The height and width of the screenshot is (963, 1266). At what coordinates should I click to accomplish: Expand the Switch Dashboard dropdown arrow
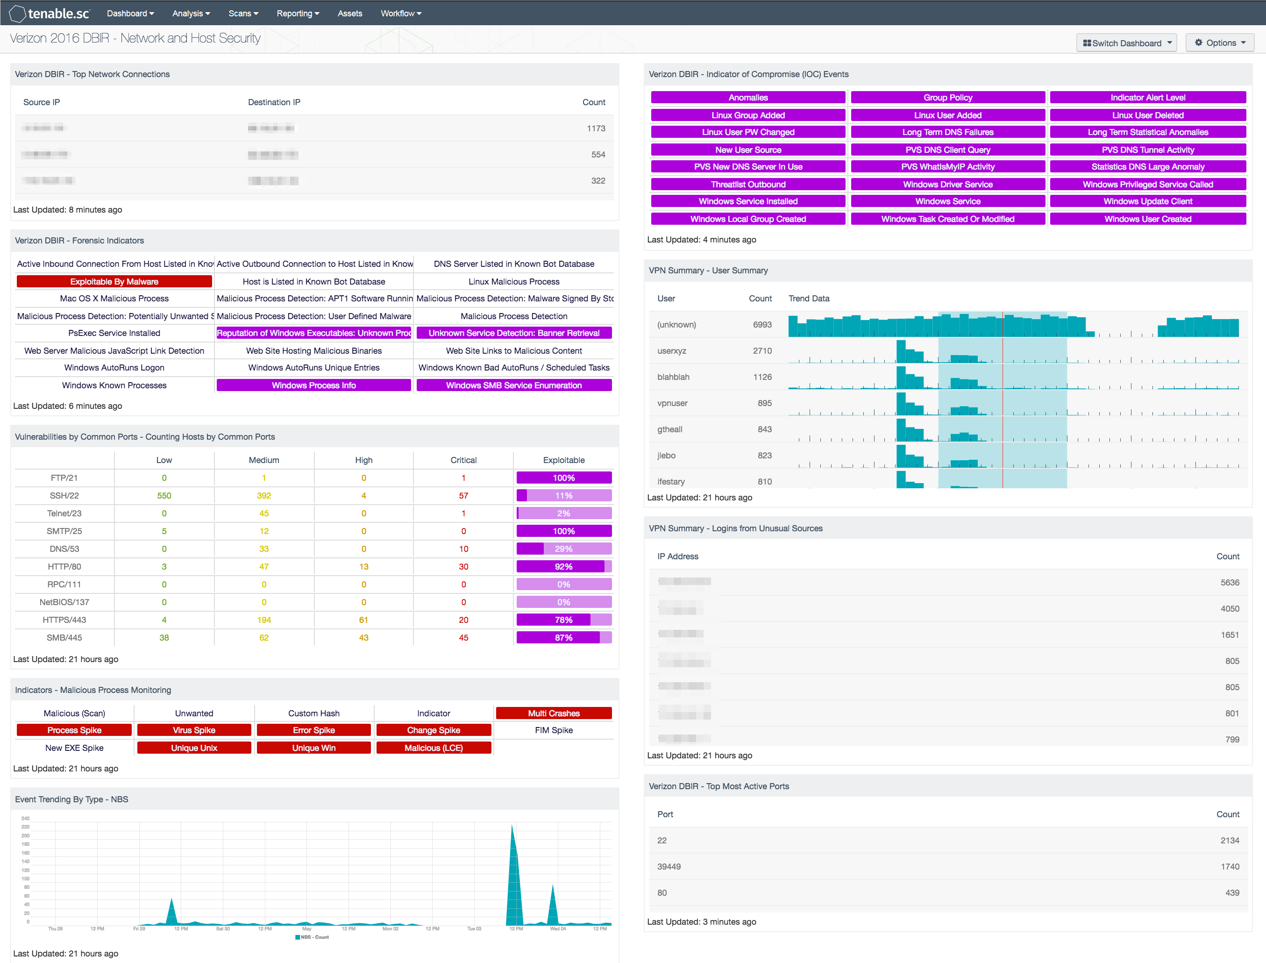click(1170, 43)
